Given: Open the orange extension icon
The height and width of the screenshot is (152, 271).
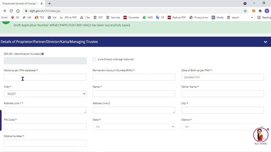Looking at the screenshot, I should (254, 11).
